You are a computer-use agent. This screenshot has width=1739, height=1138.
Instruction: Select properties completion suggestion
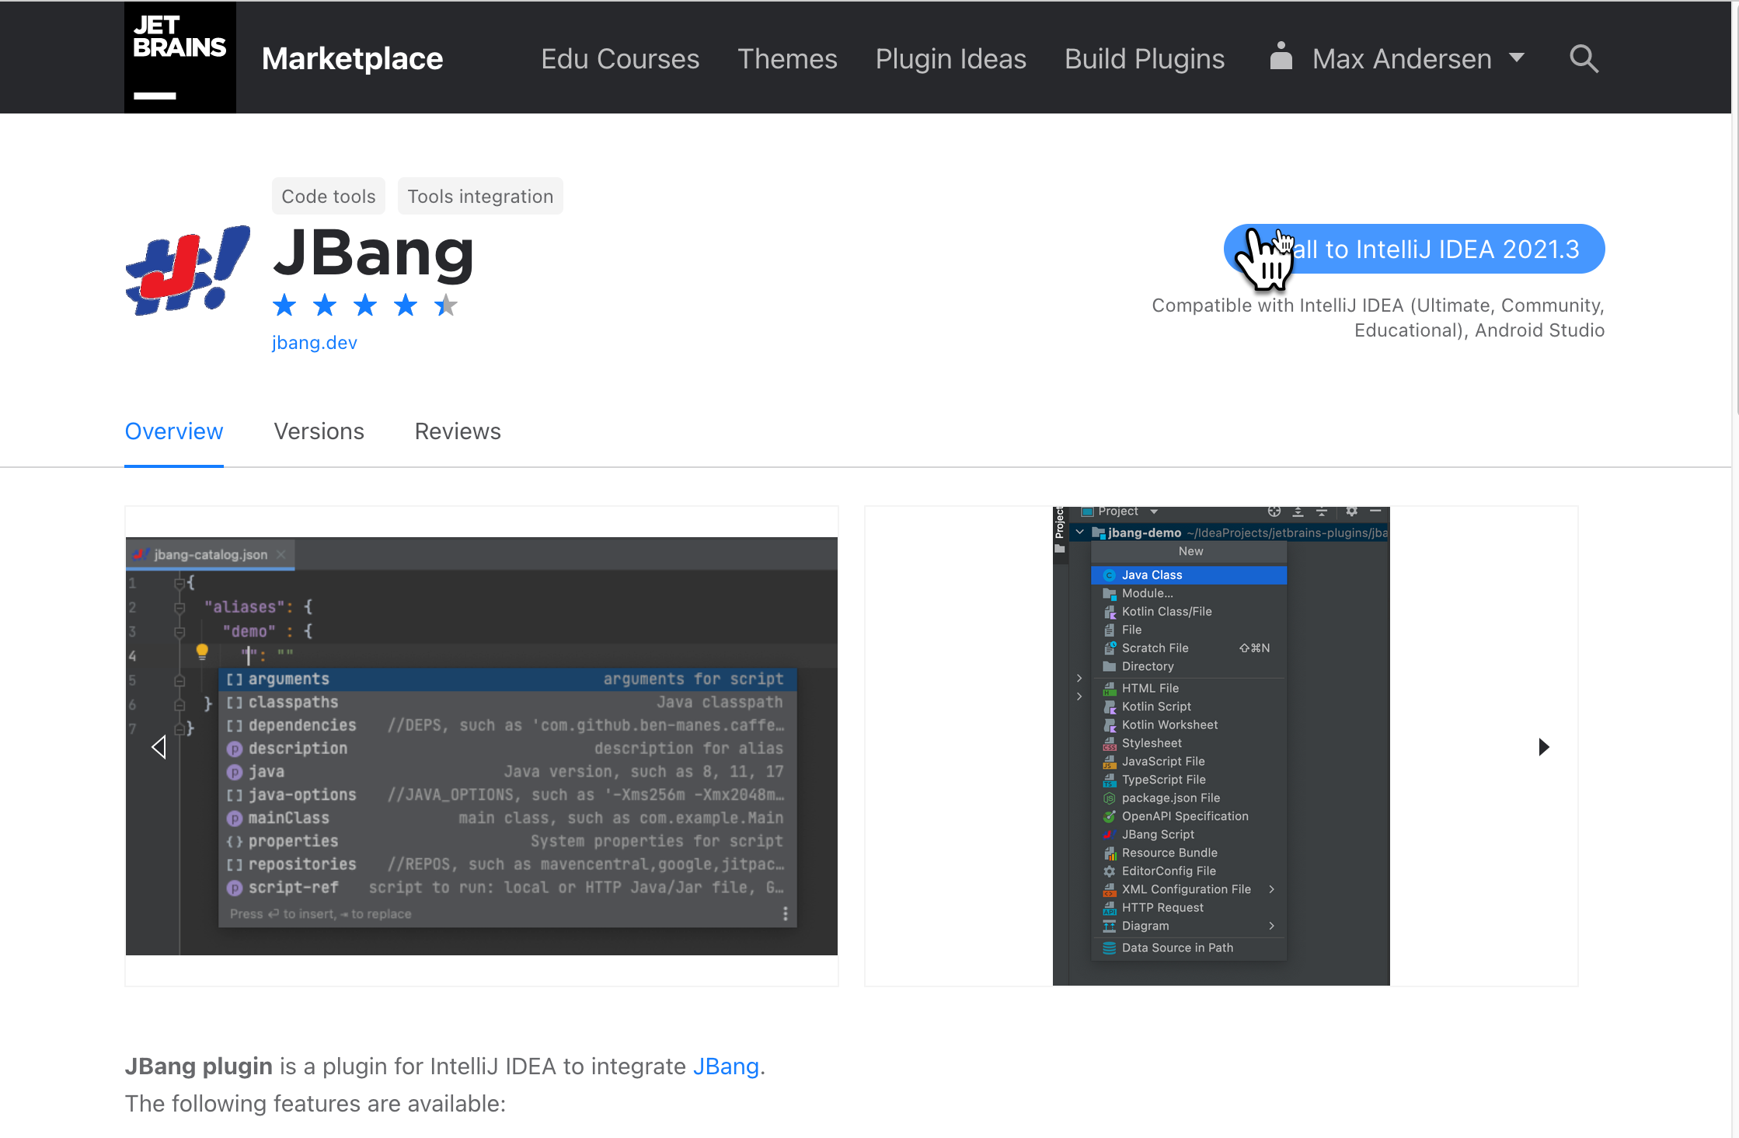508,841
